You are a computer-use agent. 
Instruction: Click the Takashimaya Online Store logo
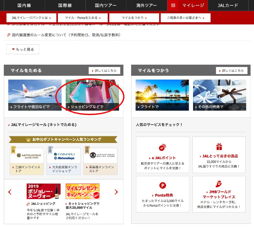(102, 155)
